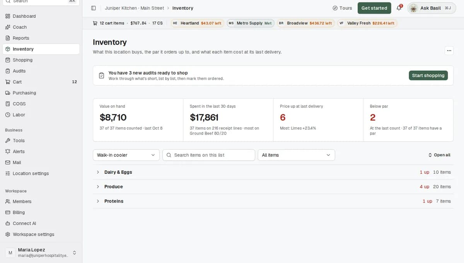Click the Members people icon
Viewport: 464px width, 263px height.
pos(8,202)
